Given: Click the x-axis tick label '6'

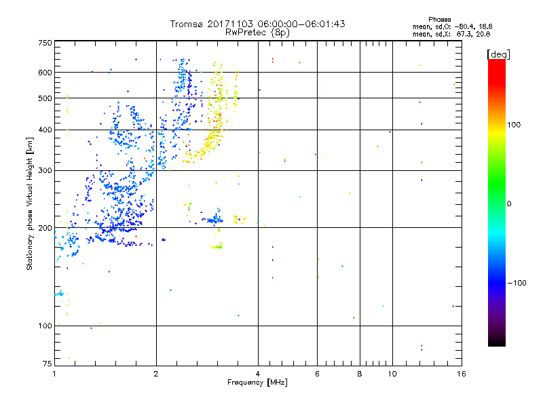Looking at the screenshot, I should [317, 374].
